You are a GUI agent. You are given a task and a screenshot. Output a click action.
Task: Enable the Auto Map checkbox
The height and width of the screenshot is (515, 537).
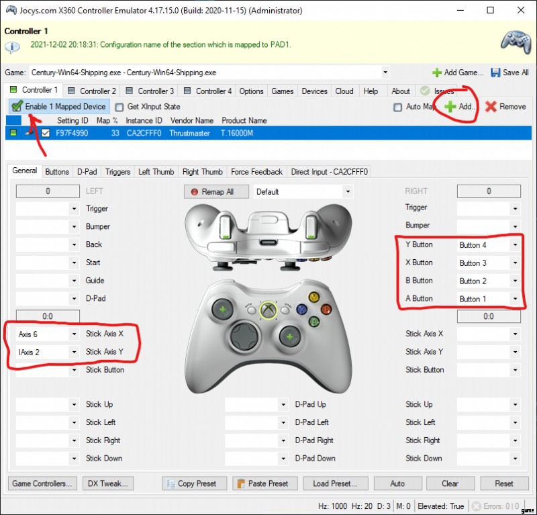pyautogui.click(x=397, y=107)
